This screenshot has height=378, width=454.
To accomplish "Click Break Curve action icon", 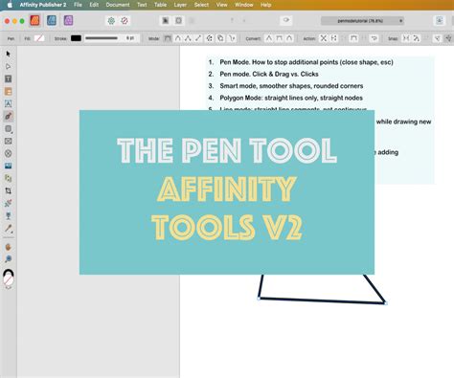I will [x=324, y=38].
